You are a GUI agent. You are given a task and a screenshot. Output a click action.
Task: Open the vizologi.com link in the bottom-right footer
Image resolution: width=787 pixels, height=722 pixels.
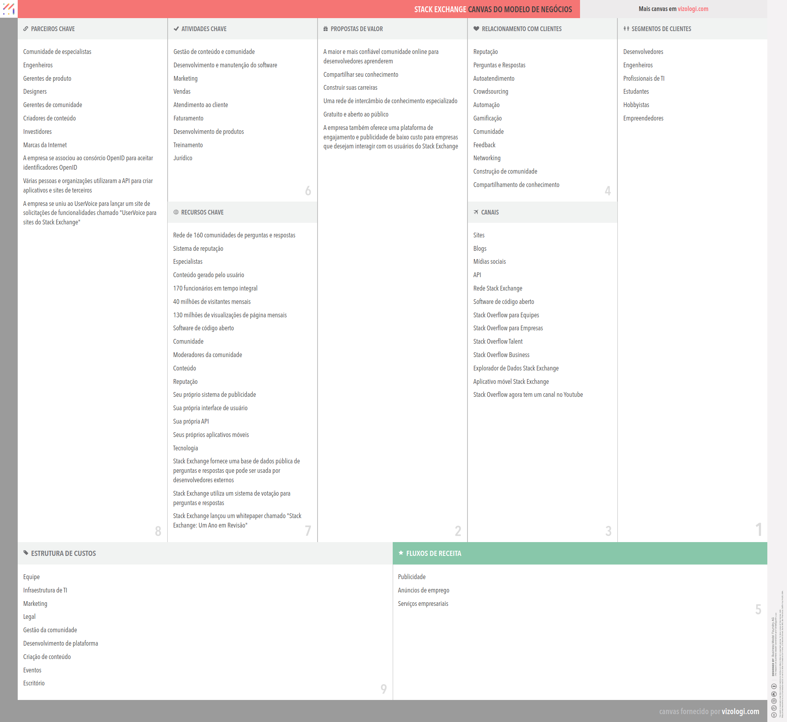[x=741, y=711]
